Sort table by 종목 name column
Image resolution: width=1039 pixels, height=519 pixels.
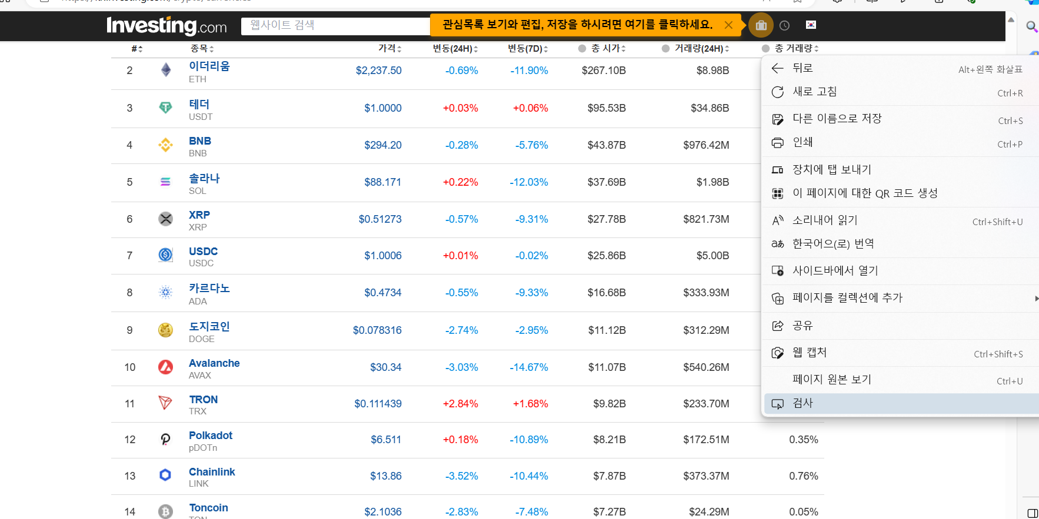point(202,48)
